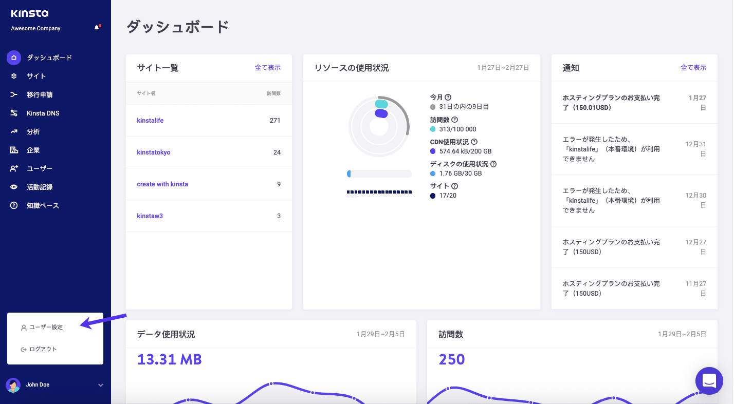Open the chat support bubble
The width and height of the screenshot is (734, 404).
click(709, 381)
